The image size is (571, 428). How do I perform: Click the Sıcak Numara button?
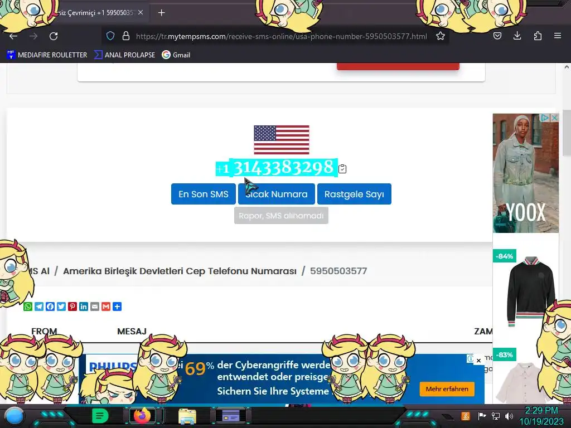(x=277, y=194)
